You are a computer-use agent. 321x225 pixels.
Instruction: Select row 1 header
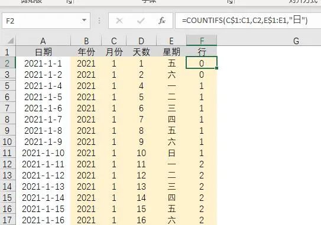click(8, 52)
